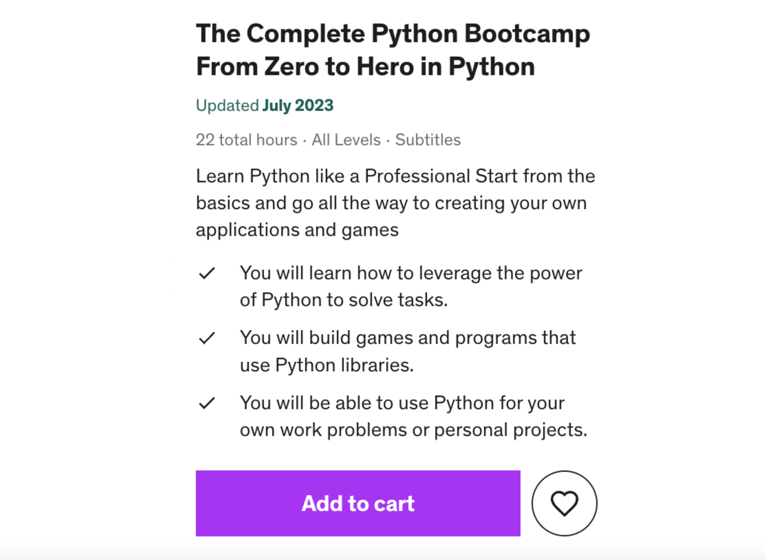Click the checkmark beside leveraging Python power
The height and width of the screenshot is (560, 765).
pos(207,274)
